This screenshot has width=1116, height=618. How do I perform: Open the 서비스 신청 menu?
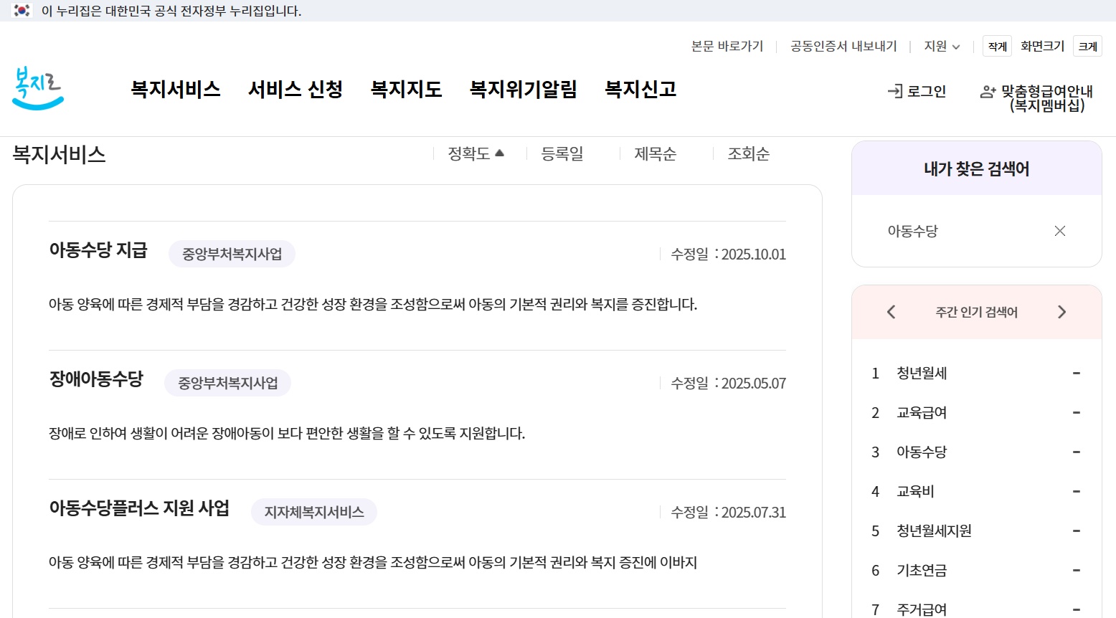[x=295, y=89]
